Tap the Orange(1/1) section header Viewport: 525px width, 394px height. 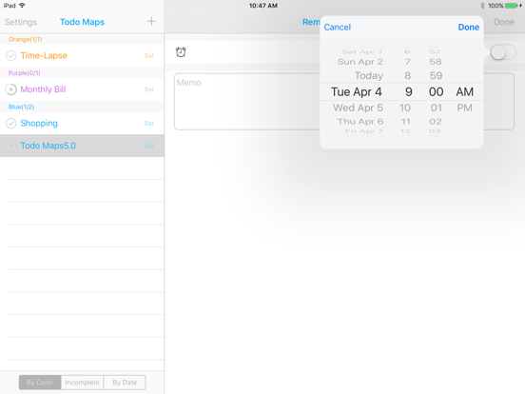click(25, 39)
